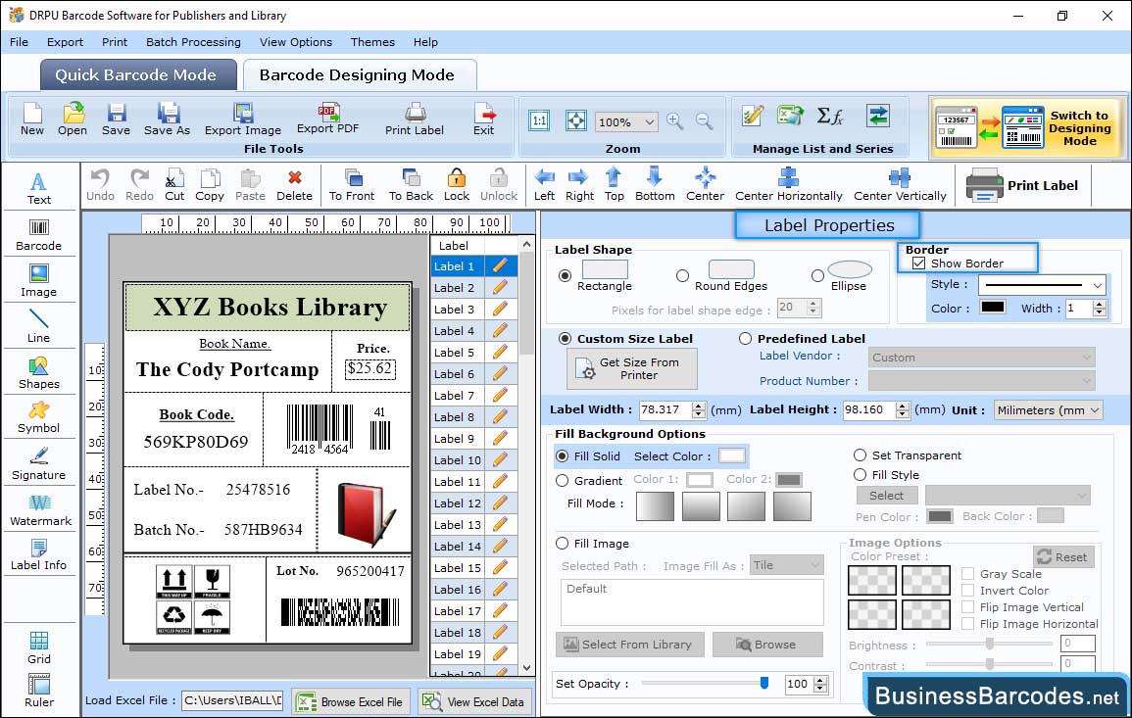Open the File menu
The width and height of the screenshot is (1132, 718).
click(19, 42)
